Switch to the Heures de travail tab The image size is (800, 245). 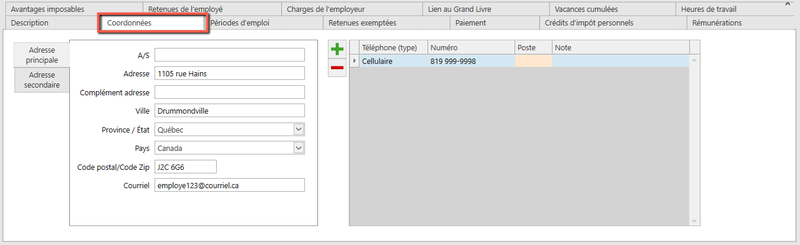click(x=734, y=9)
